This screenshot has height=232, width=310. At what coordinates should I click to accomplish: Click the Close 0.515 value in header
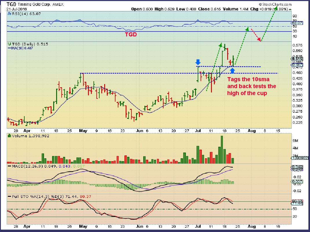(209, 9)
